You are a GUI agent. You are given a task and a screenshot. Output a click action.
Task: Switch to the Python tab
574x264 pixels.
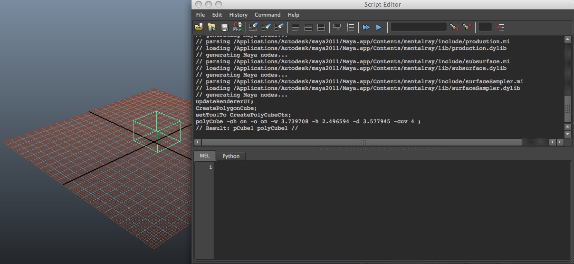tap(231, 156)
